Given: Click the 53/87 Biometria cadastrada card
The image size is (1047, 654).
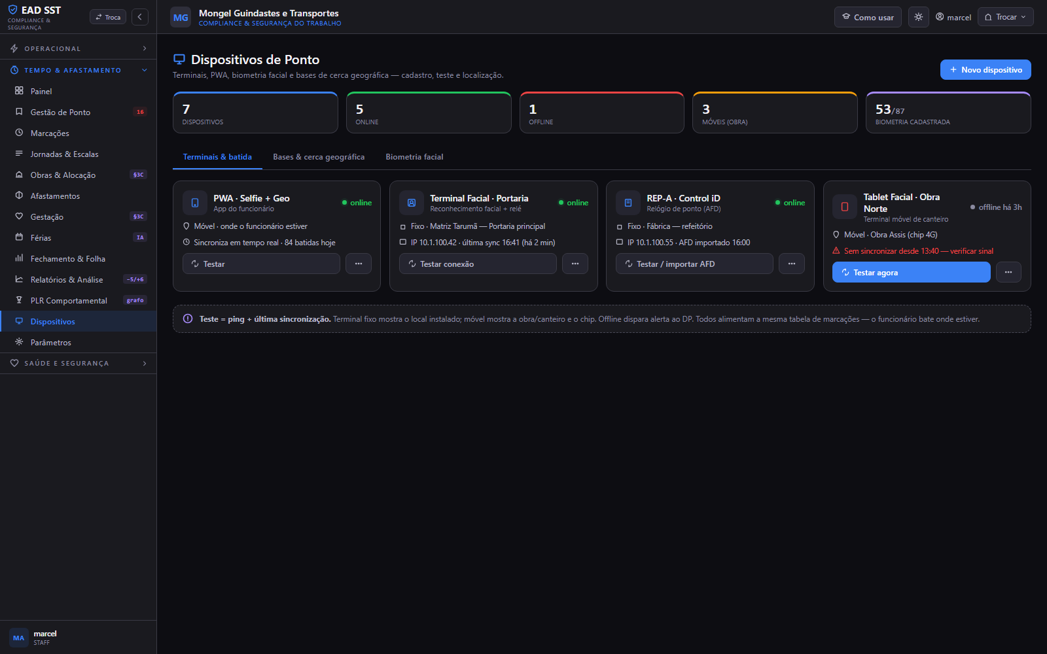Looking at the screenshot, I should click(x=948, y=112).
